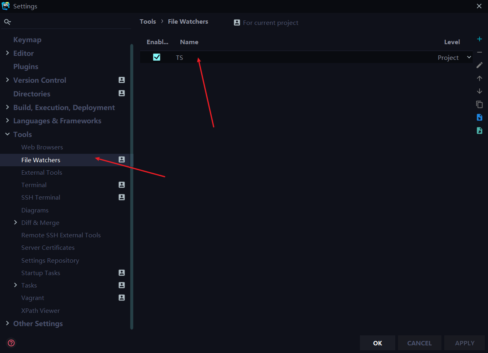Select Diagrams settings

click(35, 210)
